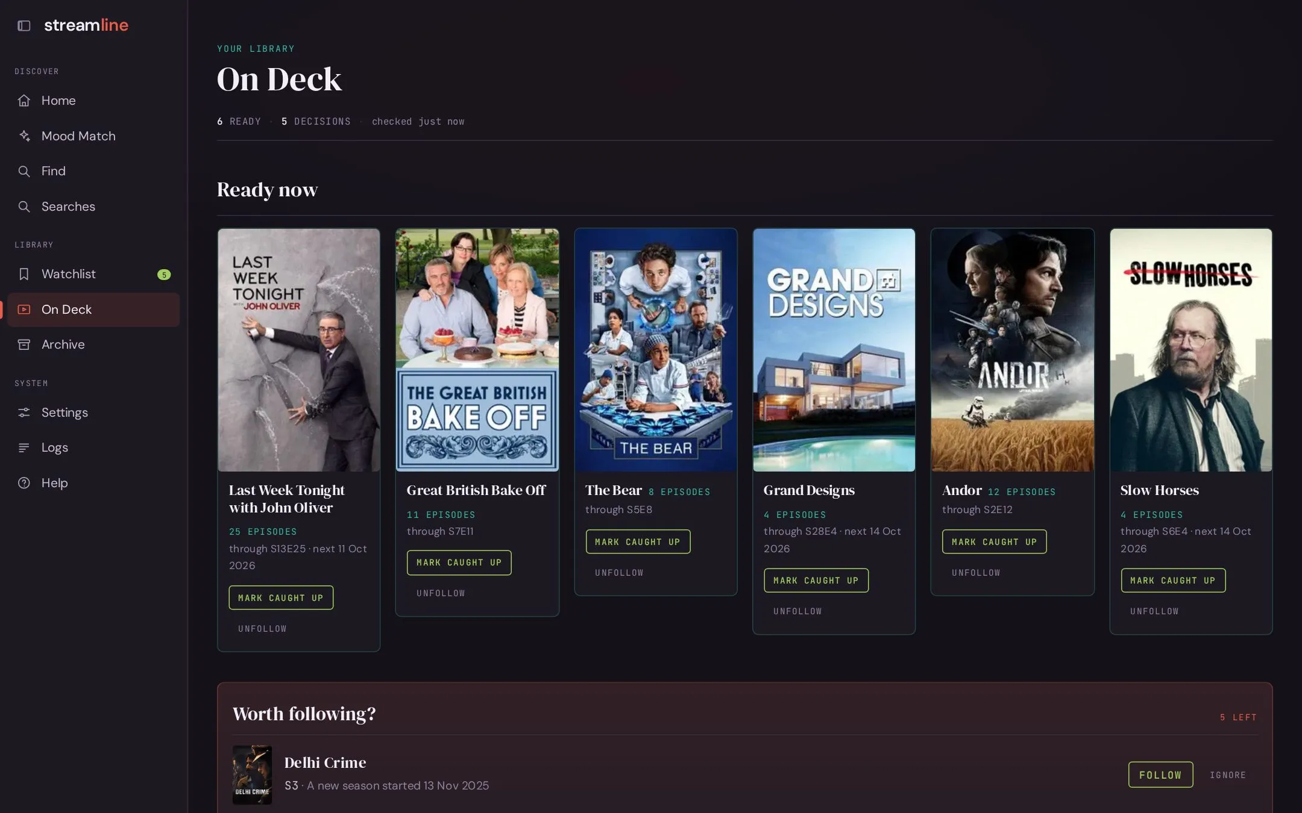
Task: Mark Great British Bake Off caught up
Action: tap(459, 562)
